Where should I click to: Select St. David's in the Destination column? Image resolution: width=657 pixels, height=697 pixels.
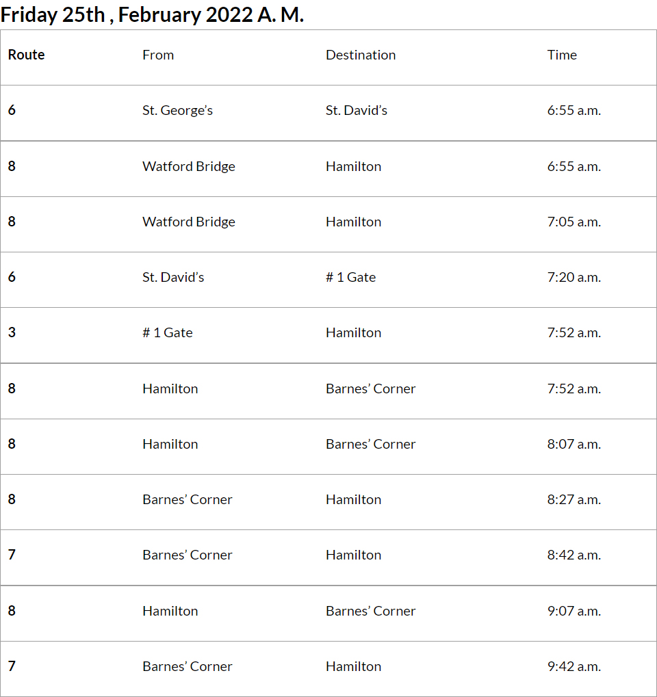click(357, 111)
